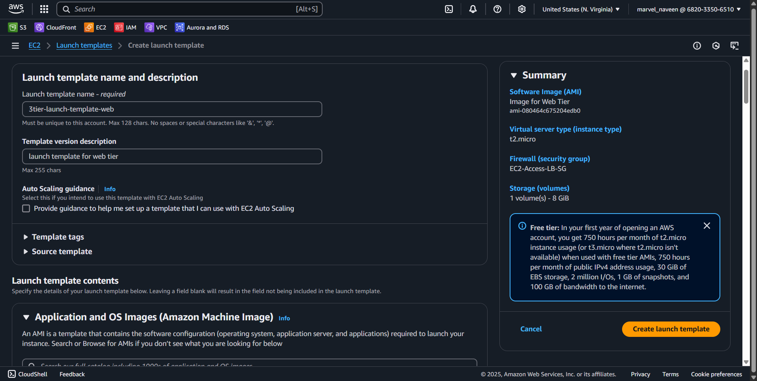The height and width of the screenshot is (381, 757).
Task: Open Cookie preferences in footer
Action: pos(716,374)
